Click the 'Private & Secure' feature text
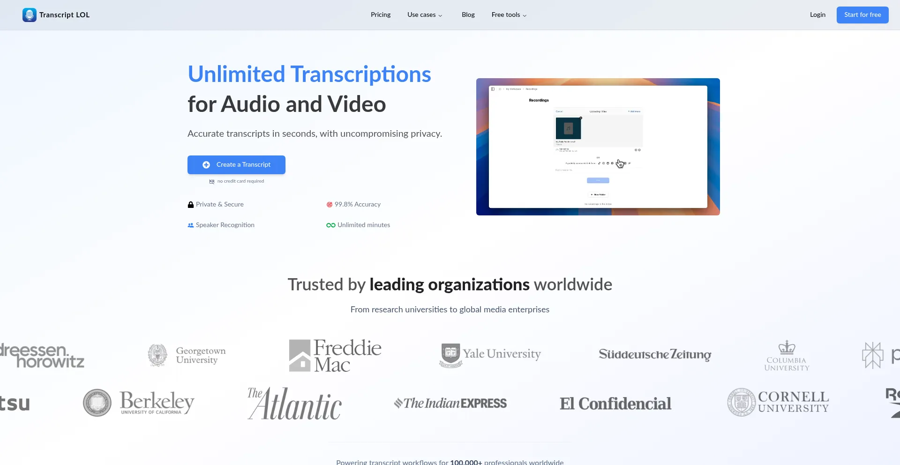This screenshot has width=900, height=465. click(x=220, y=205)
